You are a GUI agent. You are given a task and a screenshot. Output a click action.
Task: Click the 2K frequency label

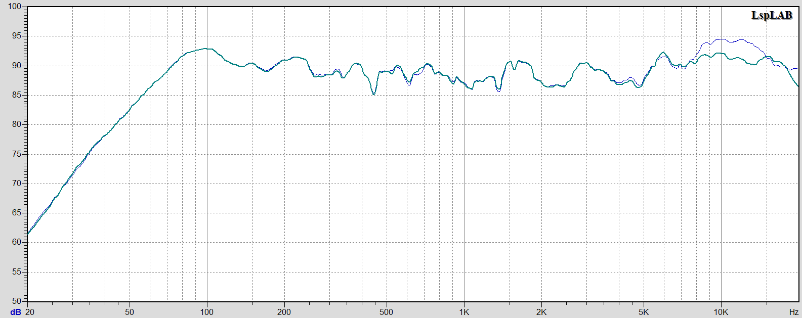541,312
